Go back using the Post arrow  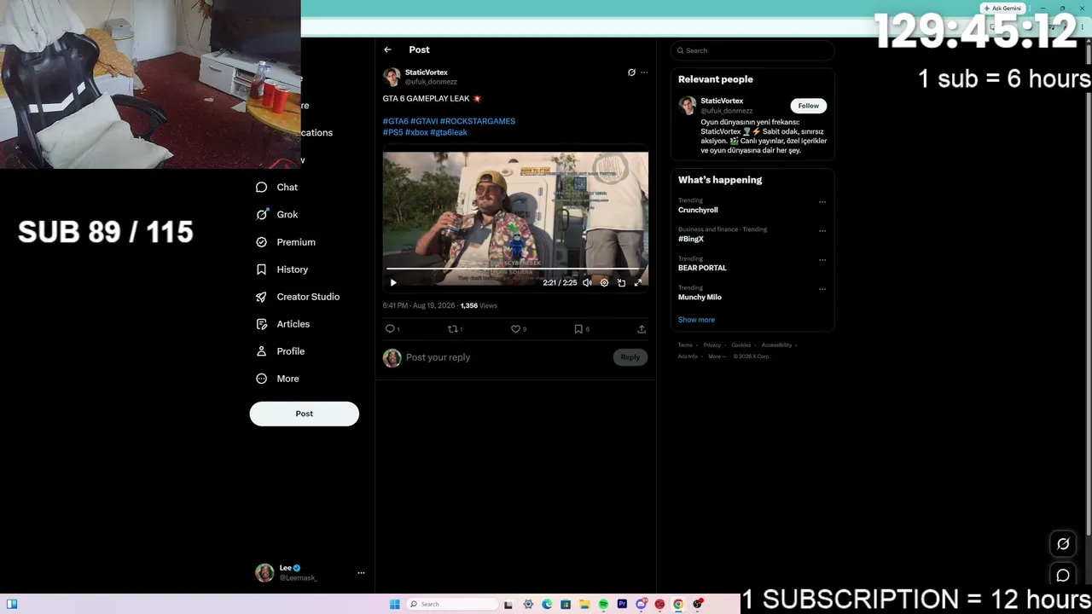point(387,49)
